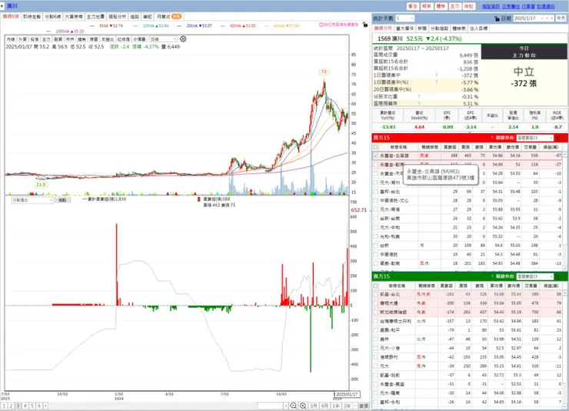Click question mark in 賣方15 header

pos(492,276)
